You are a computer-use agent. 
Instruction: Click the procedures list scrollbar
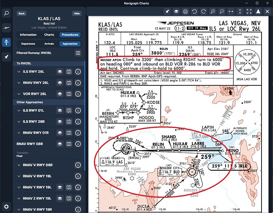pyautogui.click(x=85, y=116)
